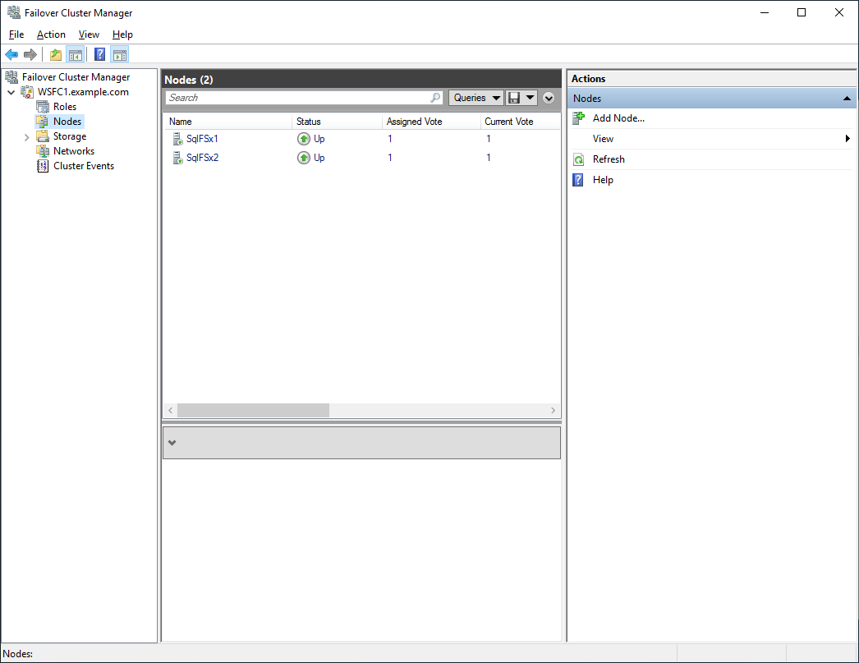Click the Up one level folder icon

click(55, 54)
